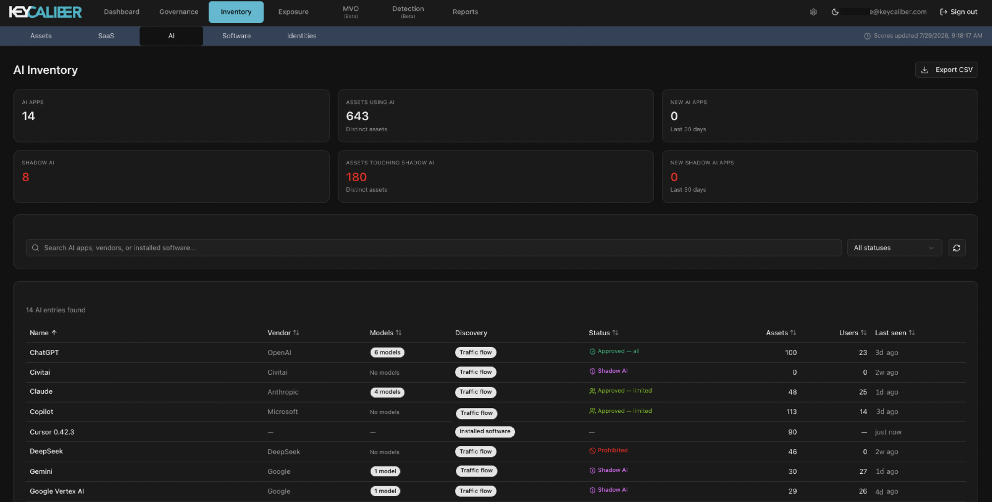Sort by Last seen column header
992x502 pixels.
point(895,333)
